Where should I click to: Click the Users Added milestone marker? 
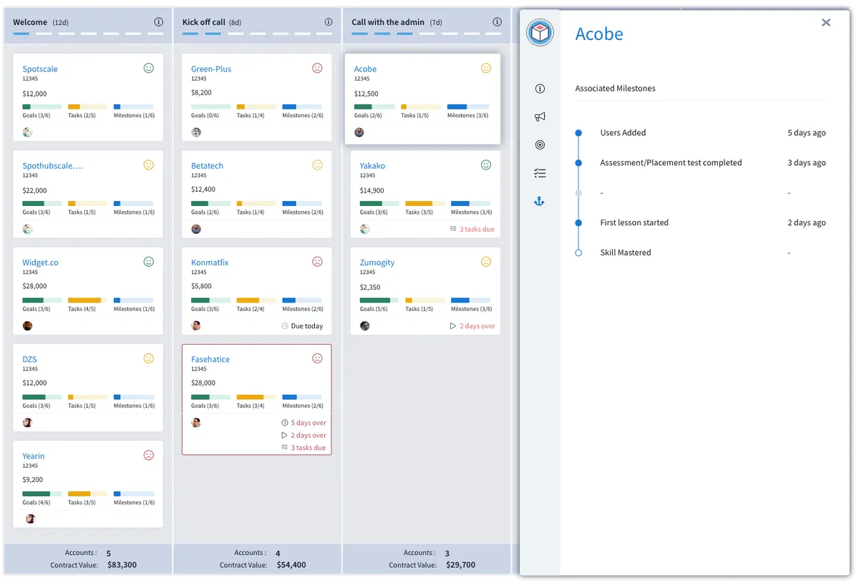(578, 132)
